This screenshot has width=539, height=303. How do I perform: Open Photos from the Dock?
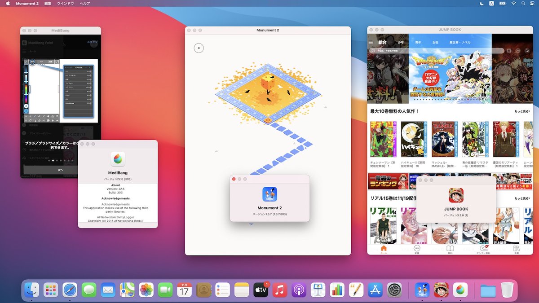coord(146,290)
